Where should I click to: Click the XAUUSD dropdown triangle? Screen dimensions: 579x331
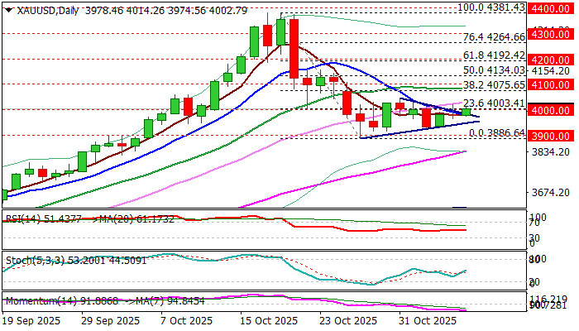(8, 11)
